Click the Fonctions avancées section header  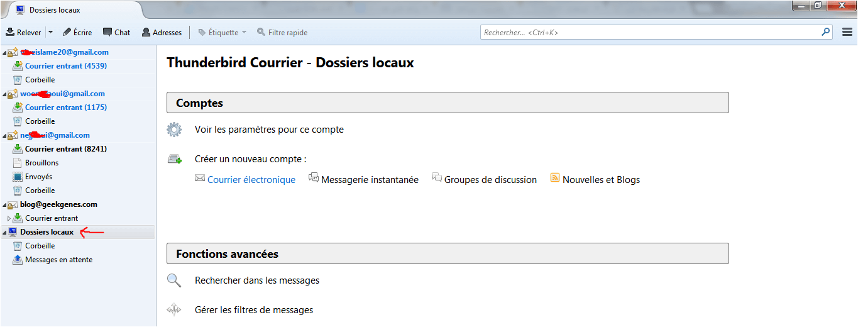pyautogui.click(x=448, y=253)
